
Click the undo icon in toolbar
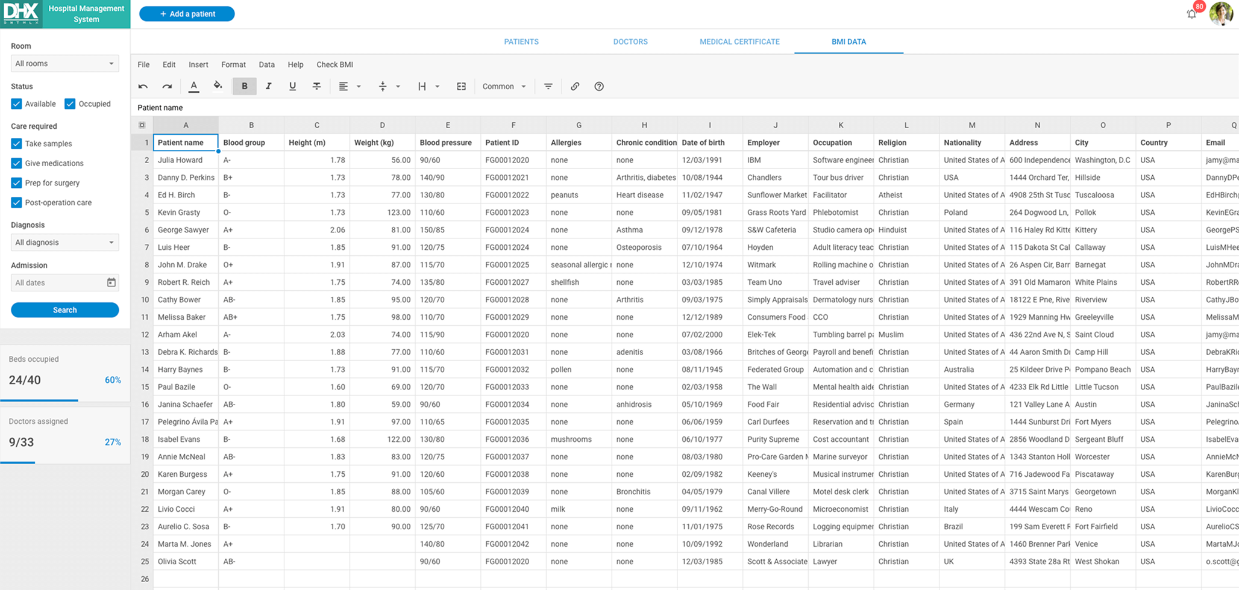[x=143, y=86]
